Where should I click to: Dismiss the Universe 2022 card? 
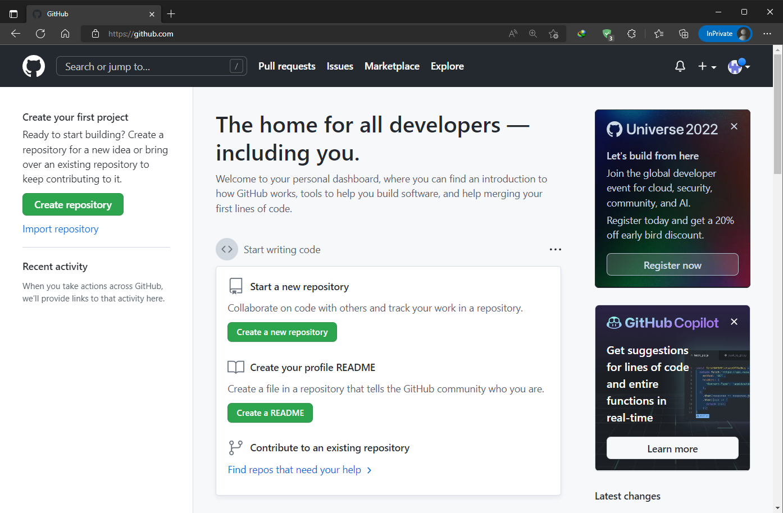(x=734, y=127)
